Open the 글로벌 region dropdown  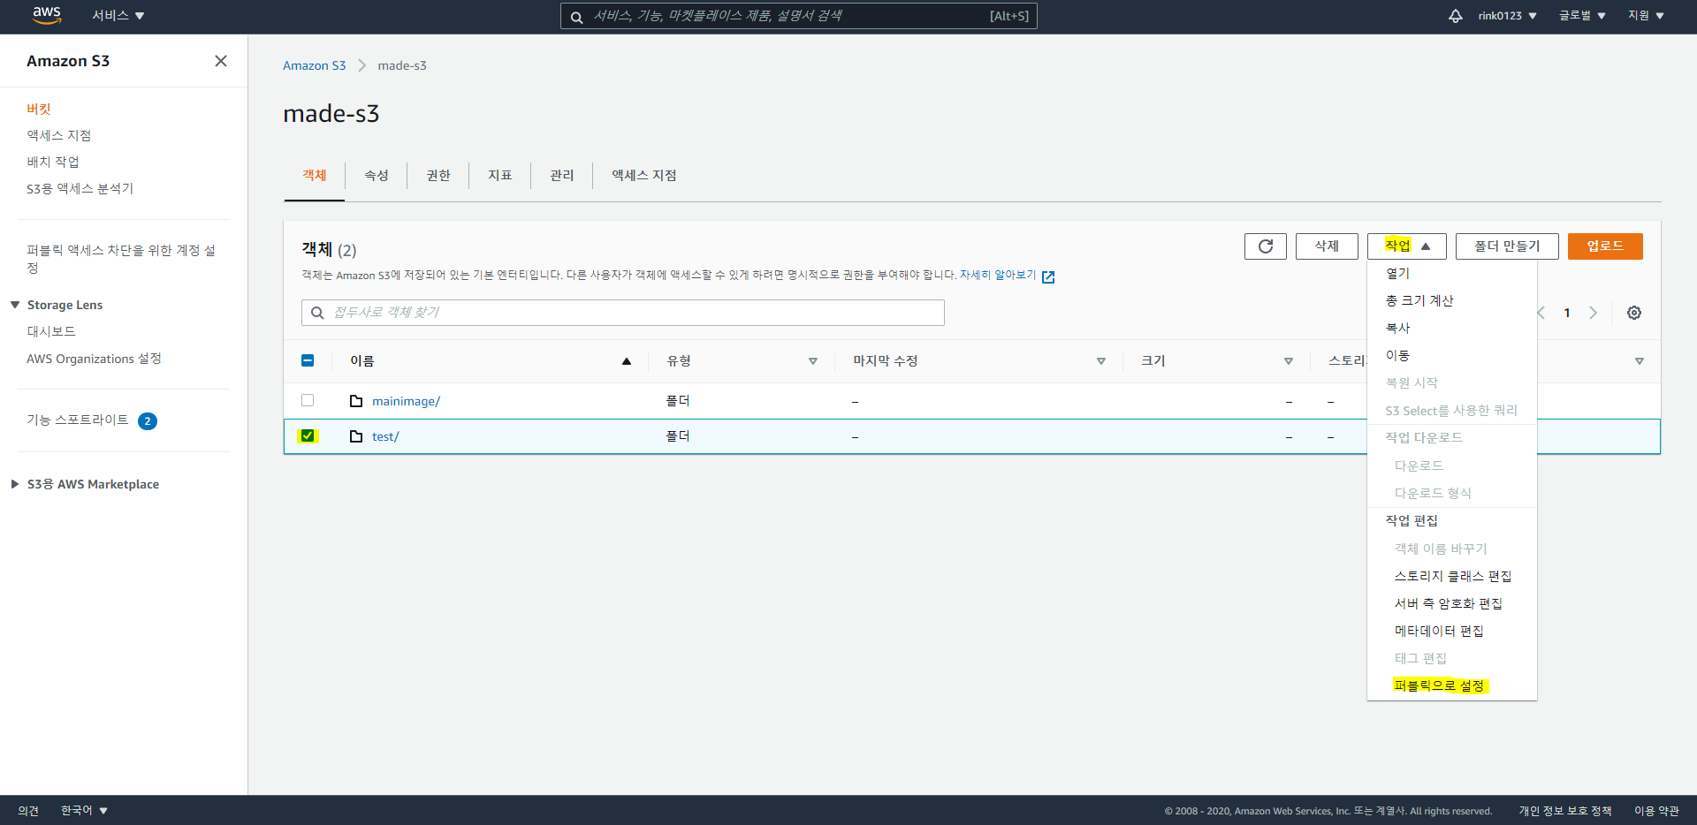tap(1582, 16)
